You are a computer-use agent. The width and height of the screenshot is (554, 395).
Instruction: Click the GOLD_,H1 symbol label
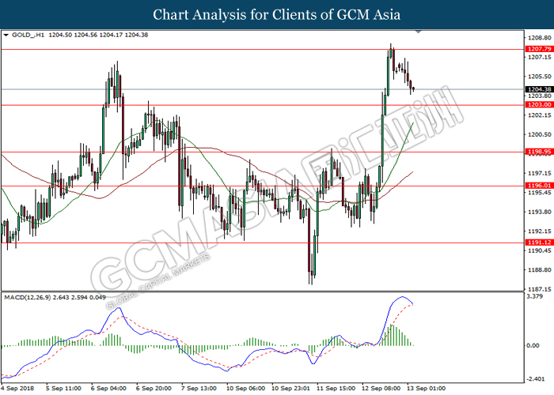(28, 35)
